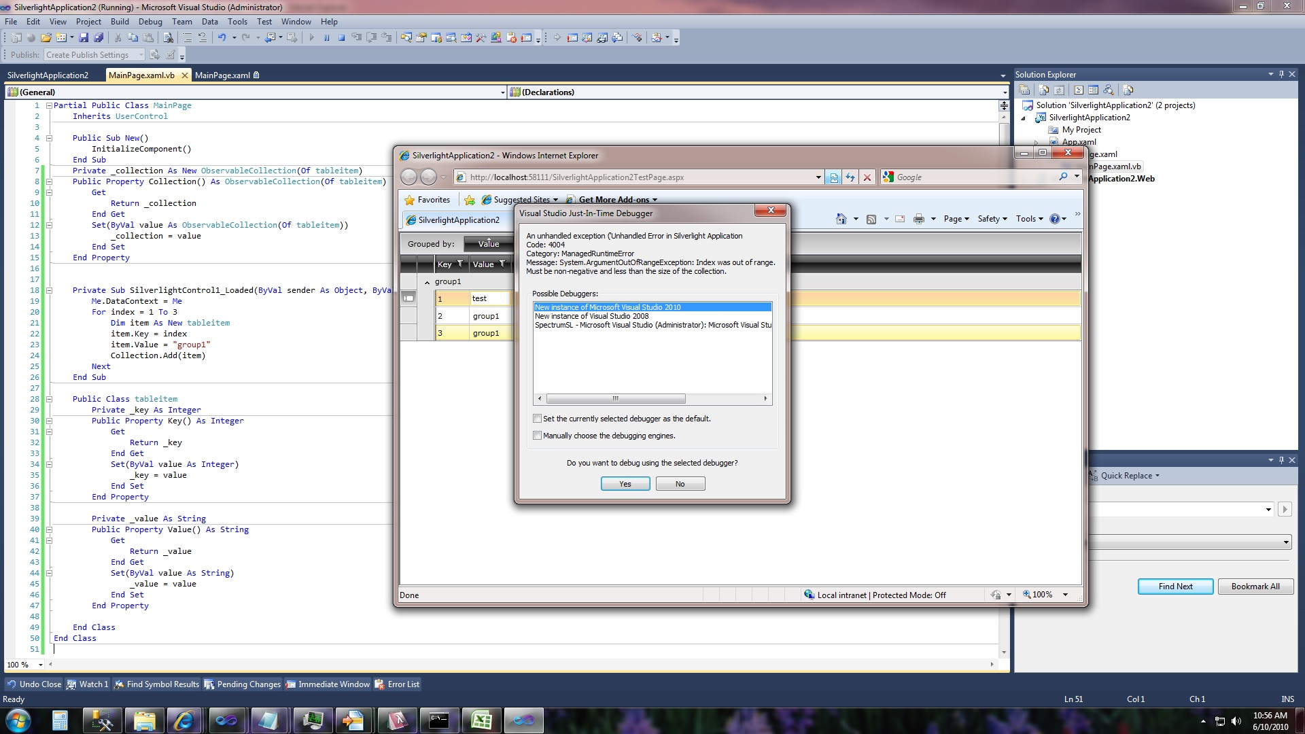Open the Debug menu in Visual Studio
Image resolution: width=1305 pixels, height=734 pixels.
[x=150, y=22]
